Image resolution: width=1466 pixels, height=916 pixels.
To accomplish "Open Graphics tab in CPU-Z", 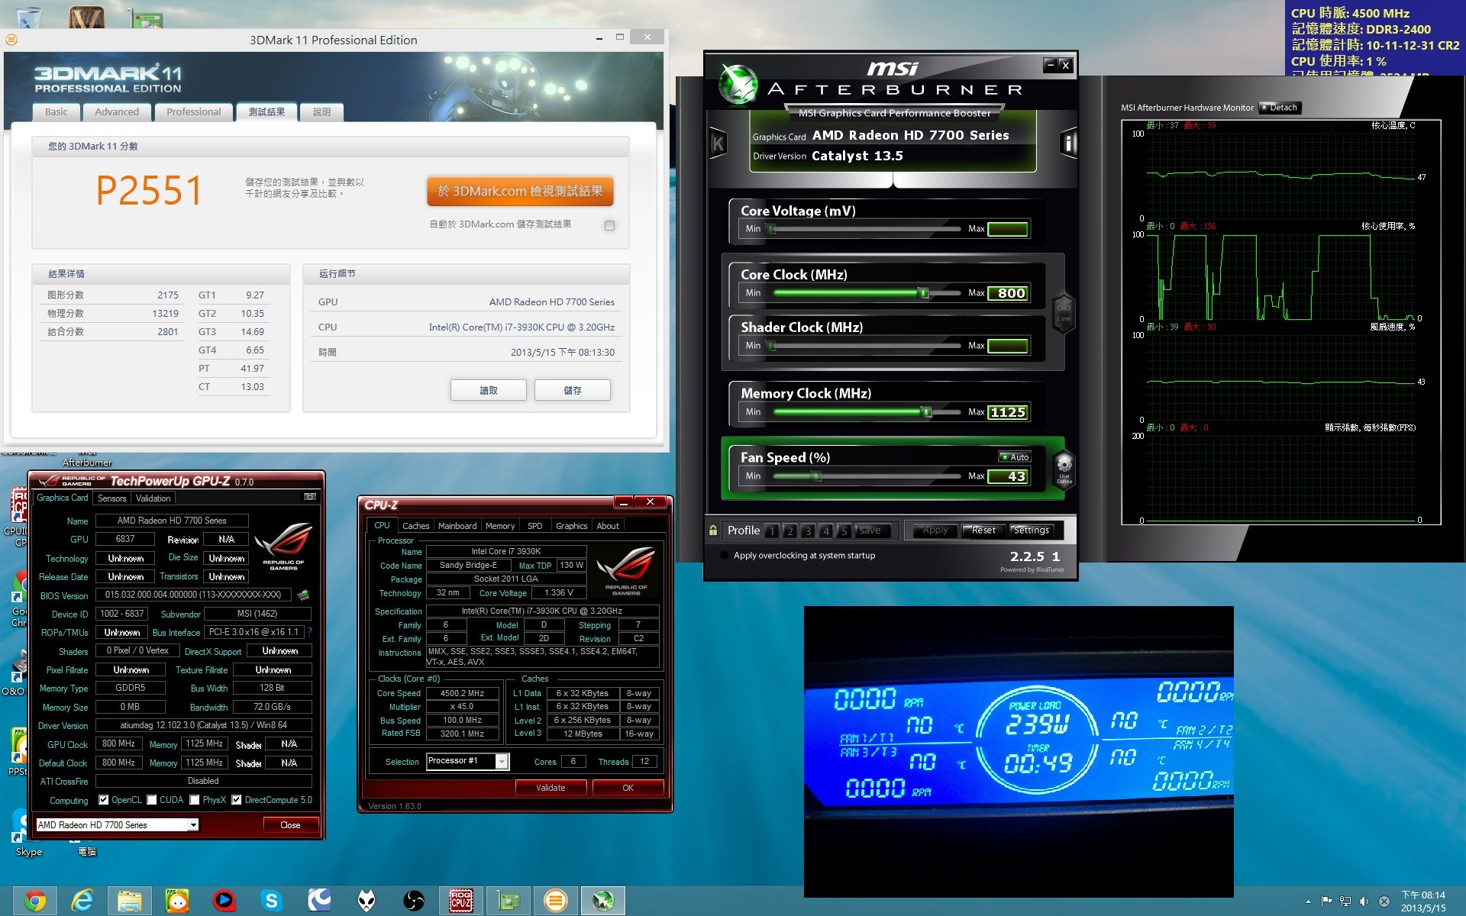I will click(x=572, y=526).
